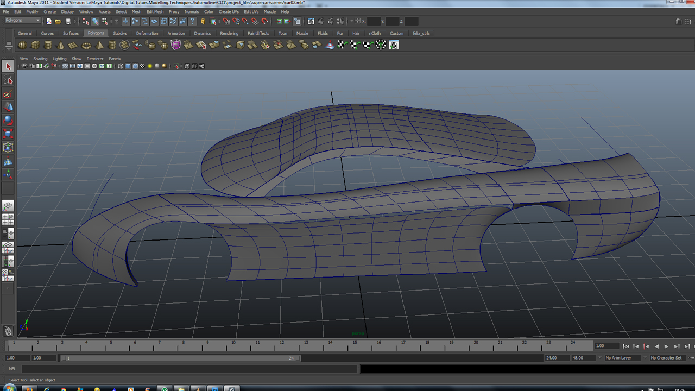Expand the toolbox layout options arrow
The height and width of the screenshot is (391, 695).
(8, 288)
